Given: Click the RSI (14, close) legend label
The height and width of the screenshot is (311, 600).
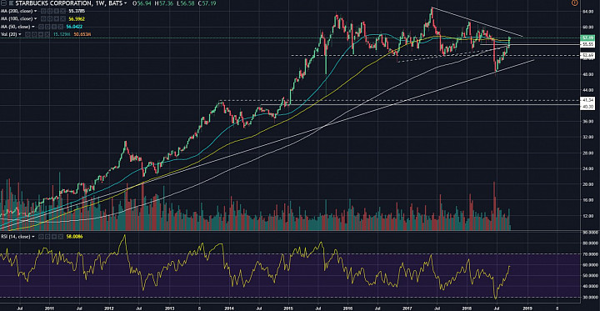Looking at the screenshot, I should pos(15,237).
